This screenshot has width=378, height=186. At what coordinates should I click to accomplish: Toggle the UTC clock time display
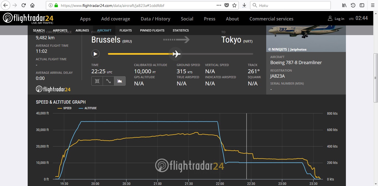358,18
